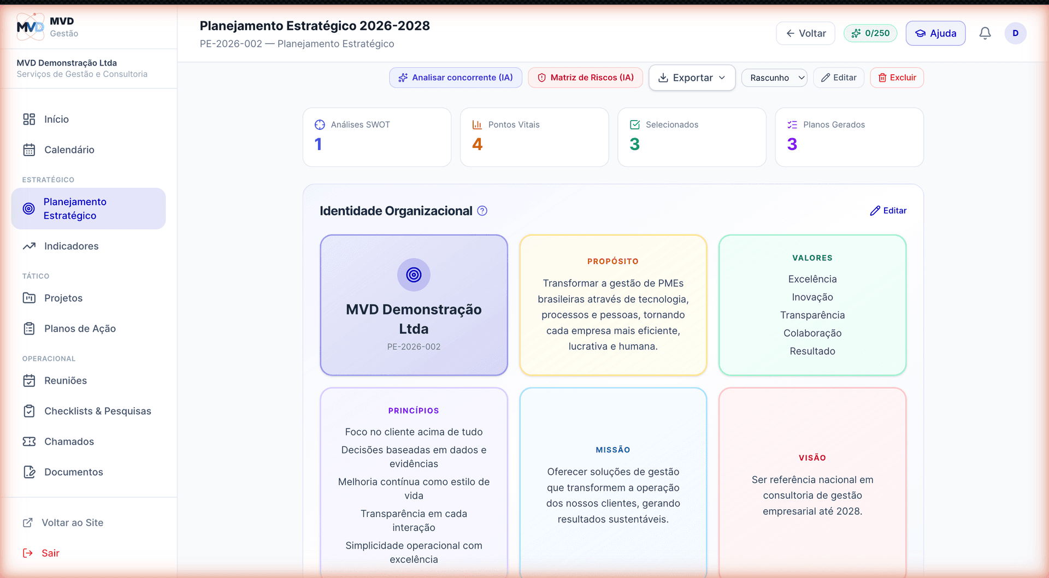Click the Visão card
This screenshot has height=578, width=1049.
(812, 483)
